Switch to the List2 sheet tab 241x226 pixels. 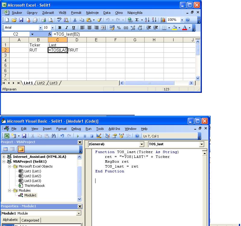[41, 83]
